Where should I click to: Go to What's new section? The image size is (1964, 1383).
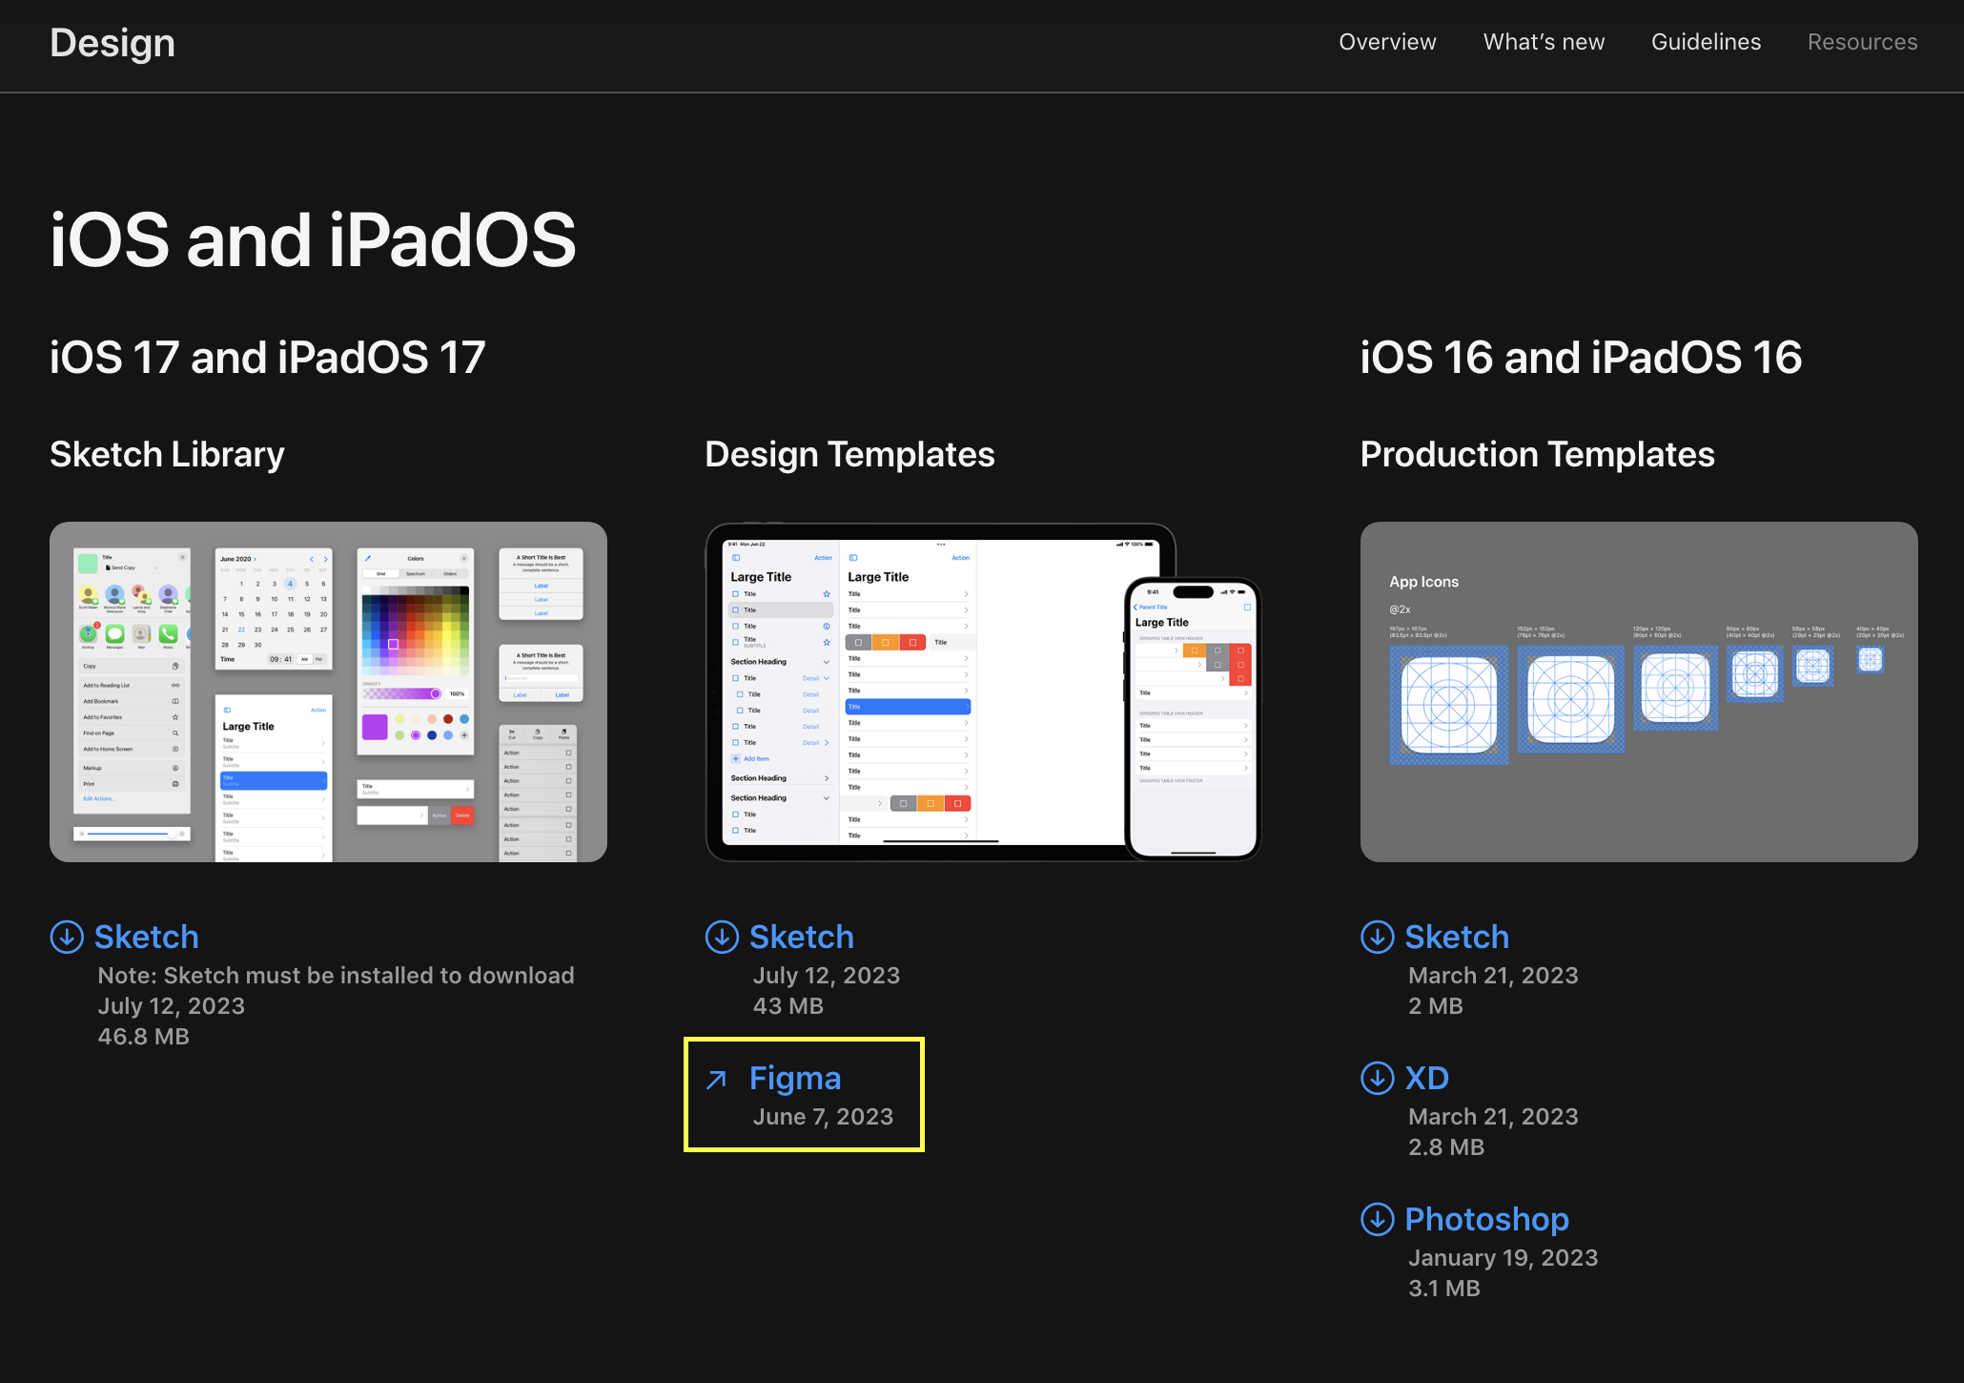[x=1543, y=42]
